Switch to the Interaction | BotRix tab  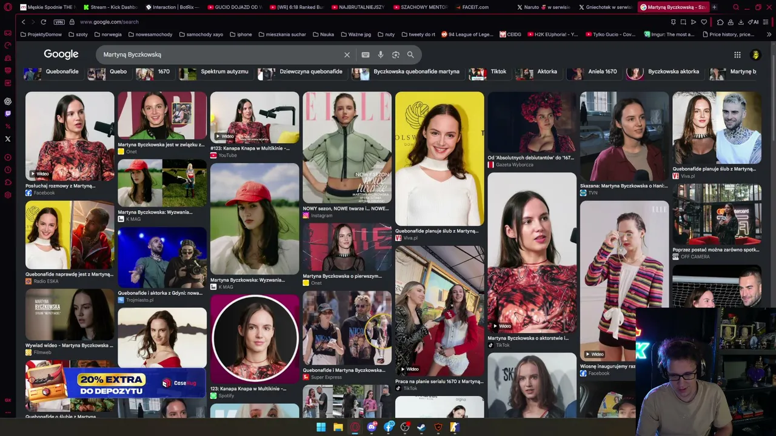173,7
